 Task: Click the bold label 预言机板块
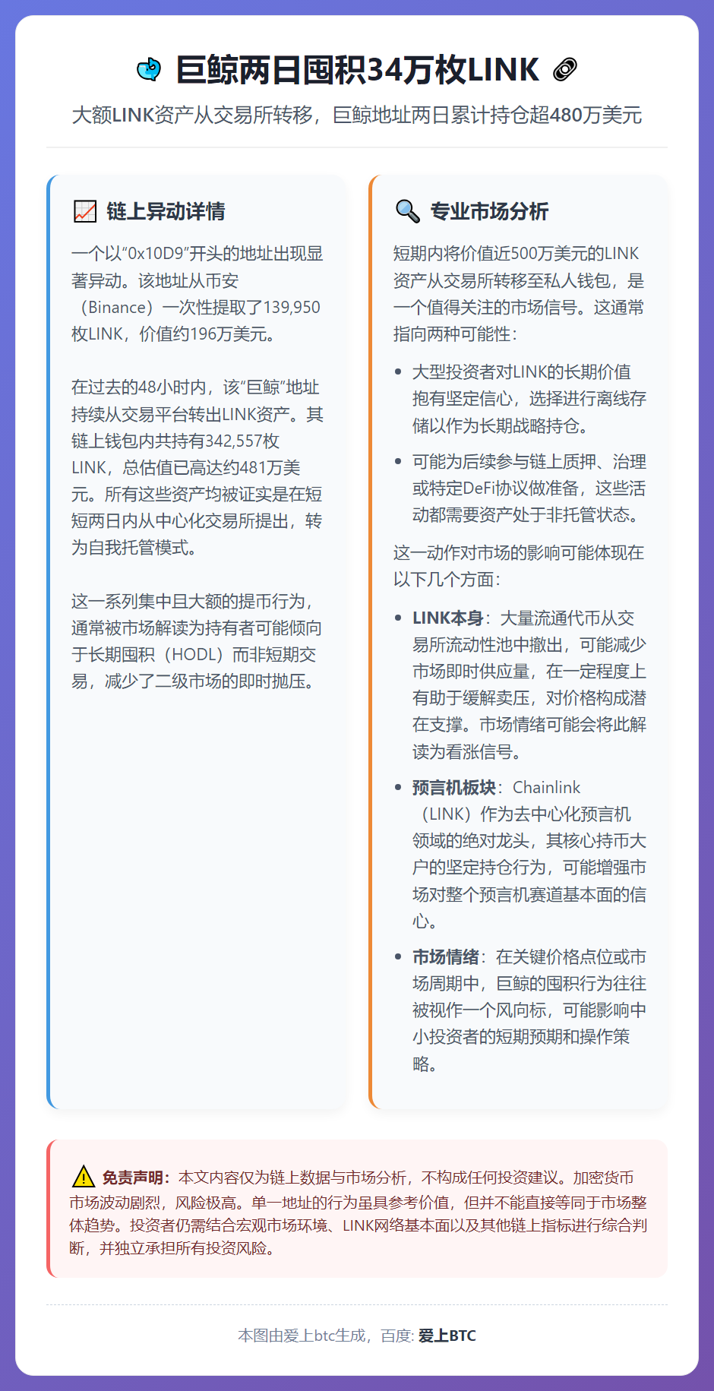(x=453, y=787)
